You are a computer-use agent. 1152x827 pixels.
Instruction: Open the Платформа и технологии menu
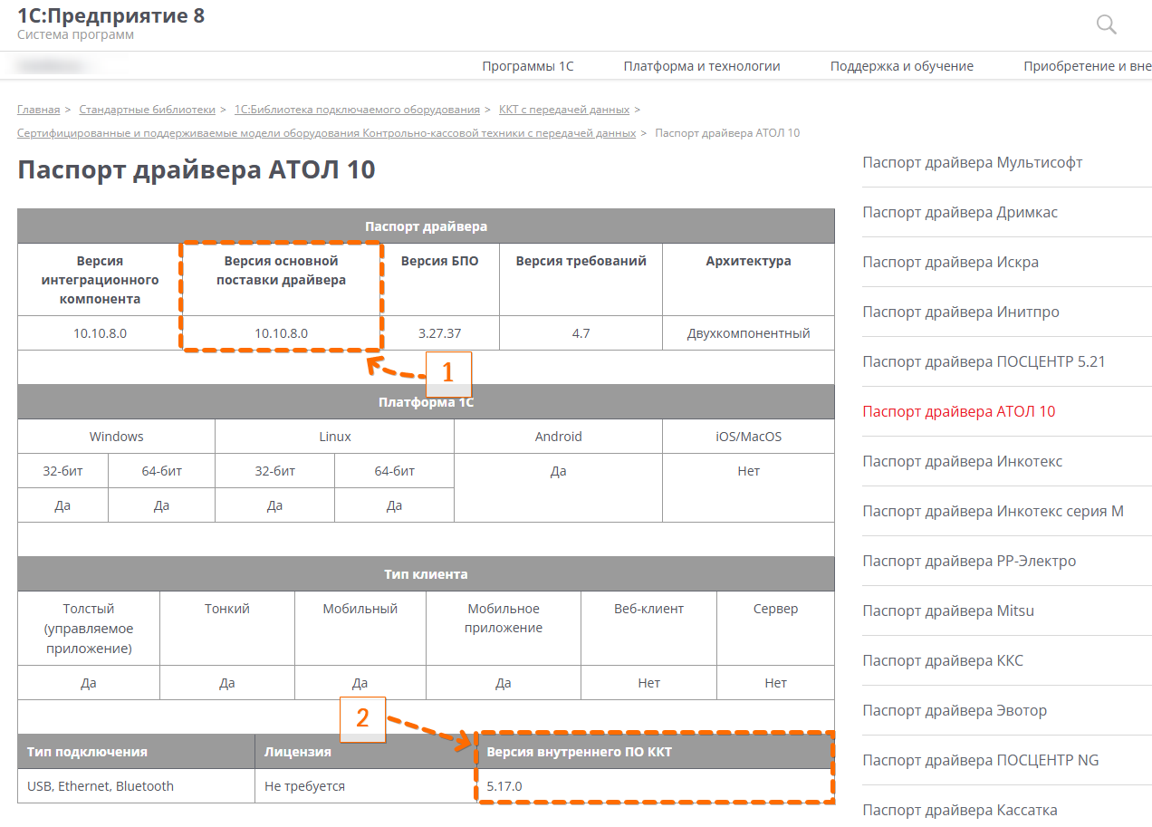(x=701, y=66)
